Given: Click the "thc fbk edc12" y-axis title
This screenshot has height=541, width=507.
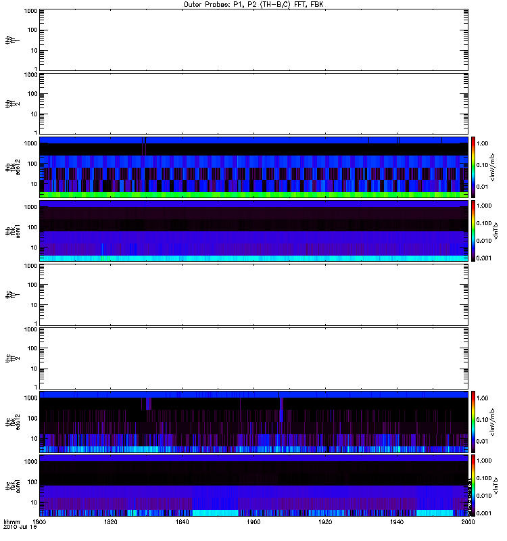Looking at the screenshot, I should point(12,421).
